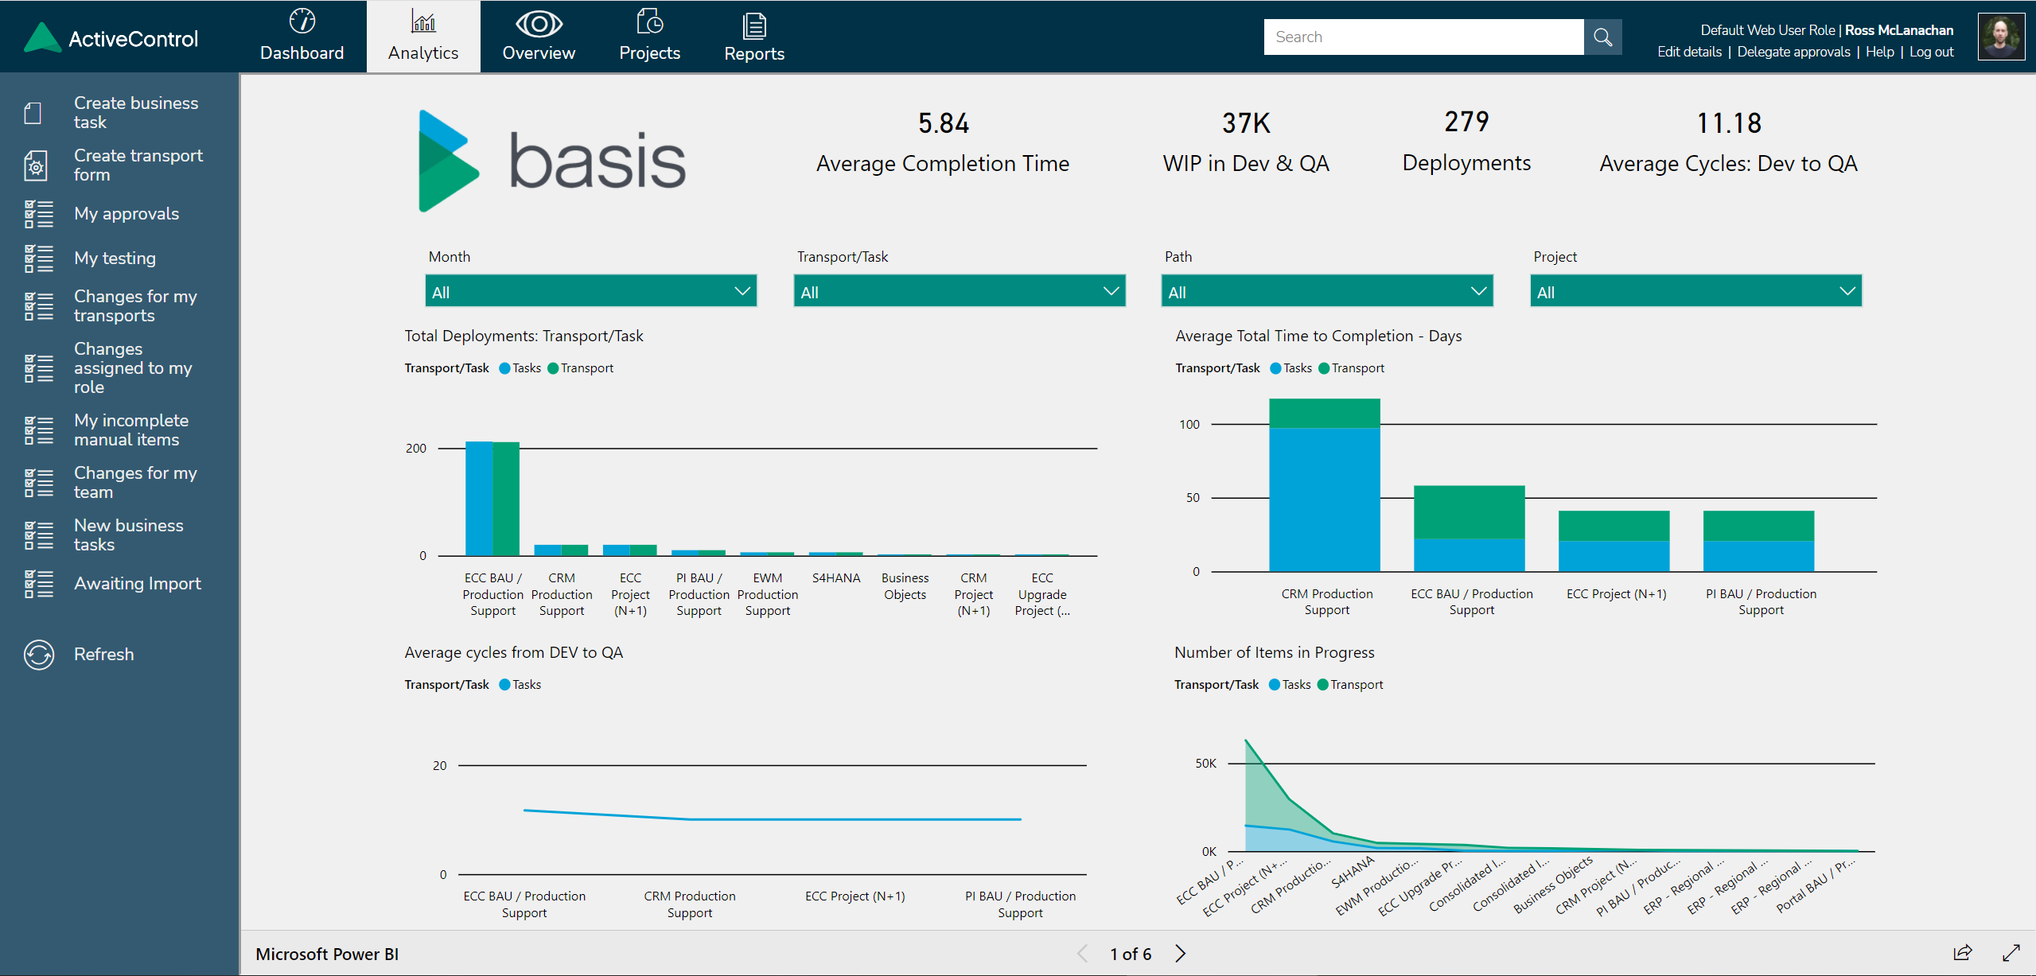This screenshot has width=2036, height=976.
Task: Click the Log out link
Action: click(x=1931, y=51)
